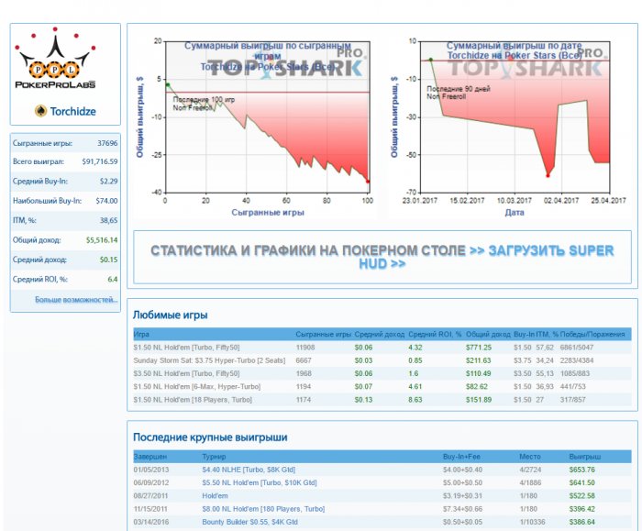Viewport: 642px width, 531px height.
Task: Select the $3.50 NL Hold'em [Turbo, Fifty50] row
Action: pos(382,373)
